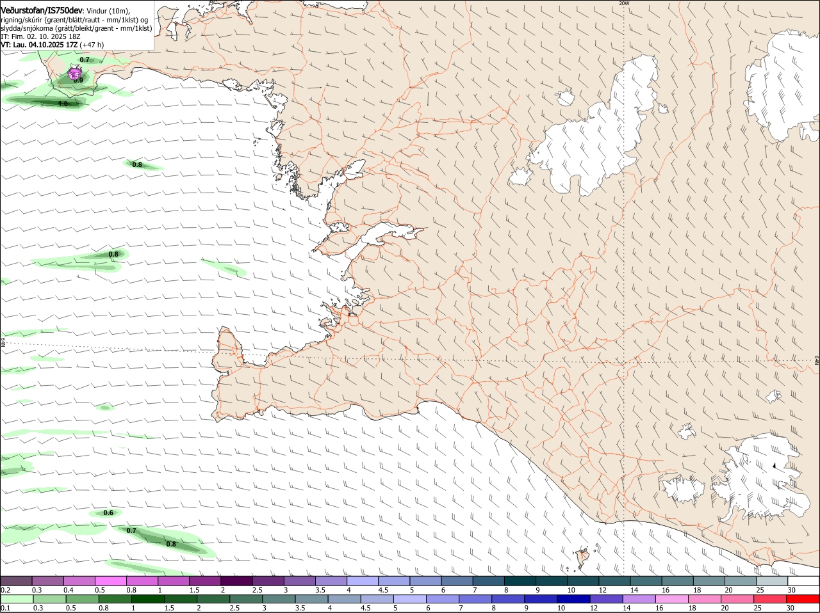Click the '0.2' label in upper legend row
Image resolution: width=820 pixels, height=613 pixels.
click(x=5, y=589)
